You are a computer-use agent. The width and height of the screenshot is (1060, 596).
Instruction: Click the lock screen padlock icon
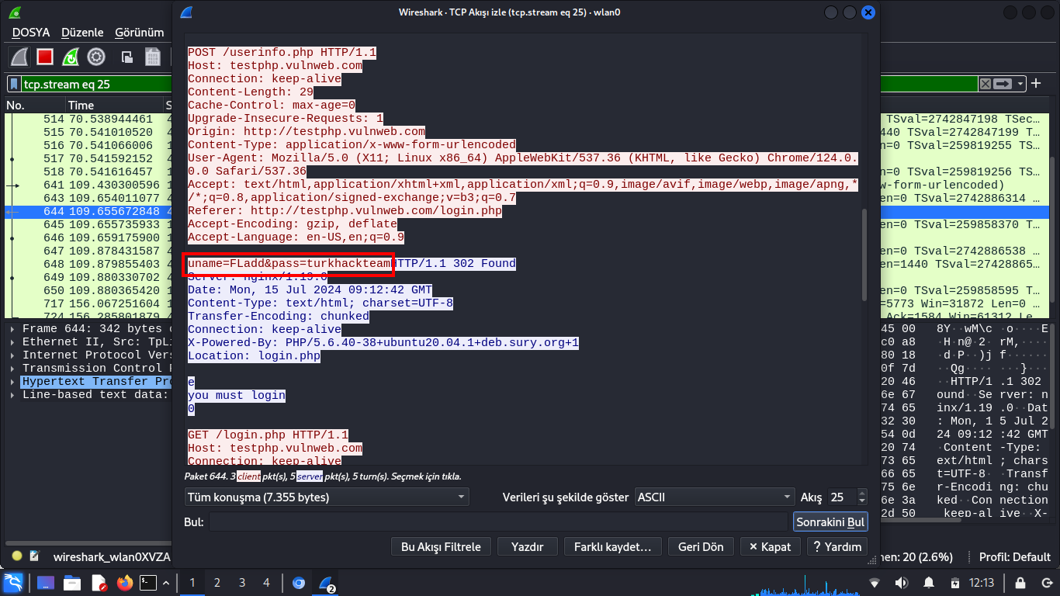(x=1022, y=583)
